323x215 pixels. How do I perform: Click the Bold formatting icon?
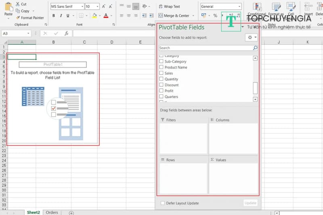click(54, 16)
